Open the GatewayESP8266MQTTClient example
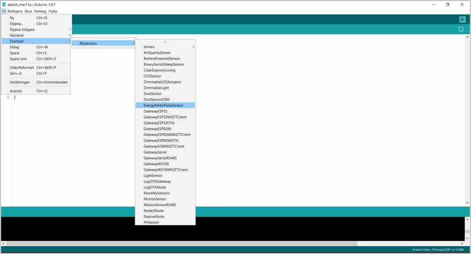This screenshot has width=471, height=254. (165, 134)
